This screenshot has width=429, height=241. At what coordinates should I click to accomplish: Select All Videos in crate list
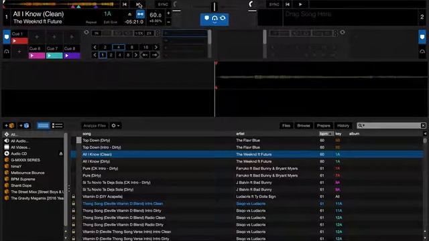(20, 147)
